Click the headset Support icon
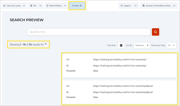The width and height of the screenshot is (180, 106). (x=122, y=6)
